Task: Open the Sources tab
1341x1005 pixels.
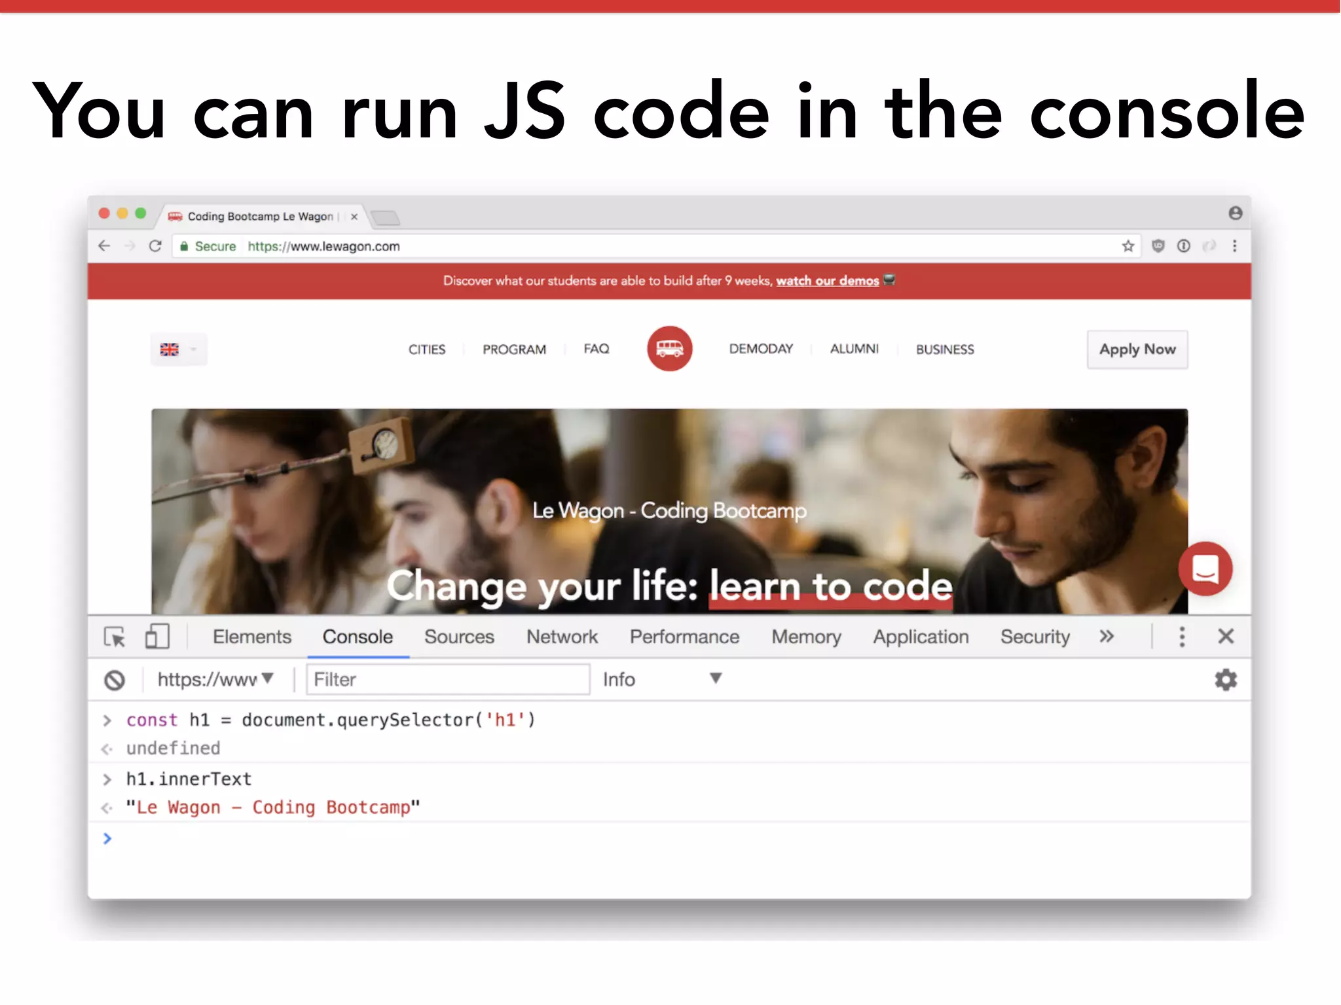Action: click(x=459, y=637)
